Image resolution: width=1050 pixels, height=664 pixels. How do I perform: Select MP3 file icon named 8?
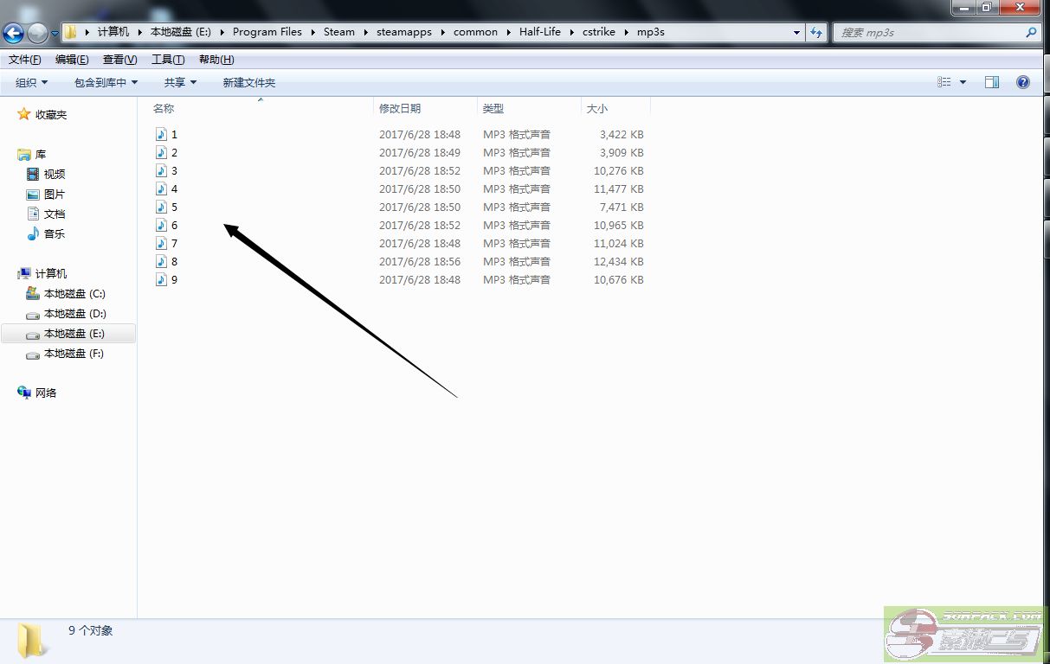pos(161,261)
